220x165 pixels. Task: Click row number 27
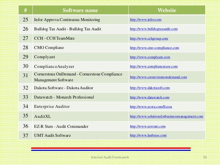pyautogui.click(x=26, y=38)
